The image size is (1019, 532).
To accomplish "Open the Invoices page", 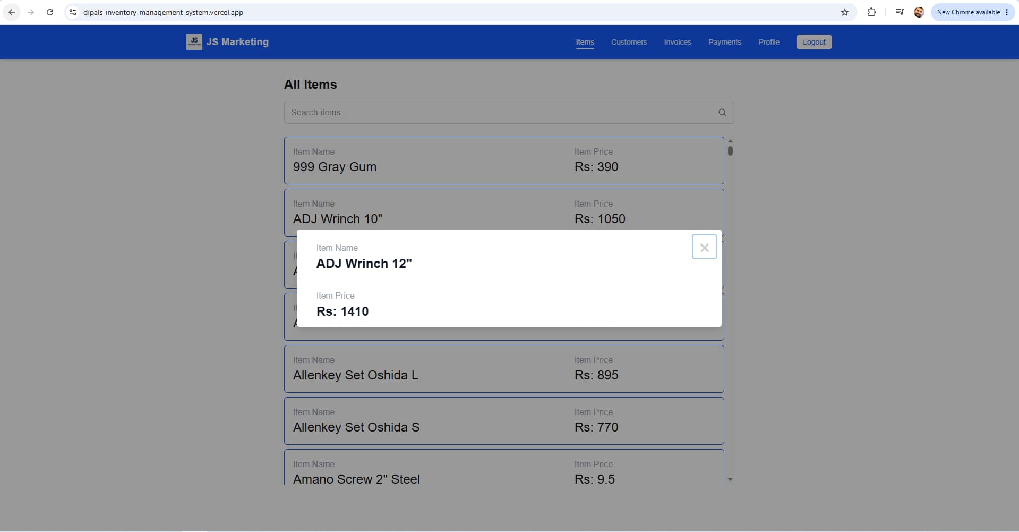I will click(678, 42).
